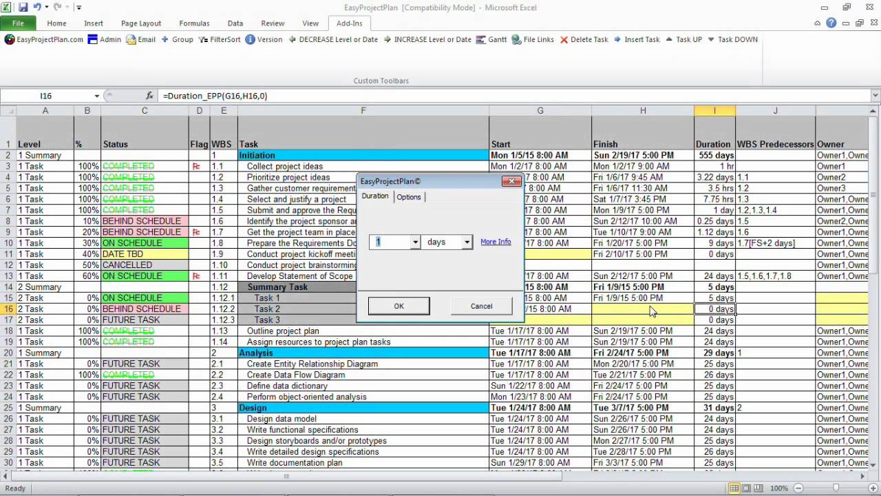Switch to Page Layout view in status bar
881x496 pixels.
(x=747, y=488)
